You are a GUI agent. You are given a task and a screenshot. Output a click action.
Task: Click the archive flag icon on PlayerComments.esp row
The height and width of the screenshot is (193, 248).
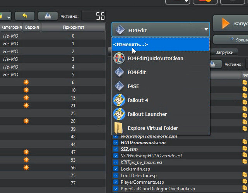coord(245,181)
